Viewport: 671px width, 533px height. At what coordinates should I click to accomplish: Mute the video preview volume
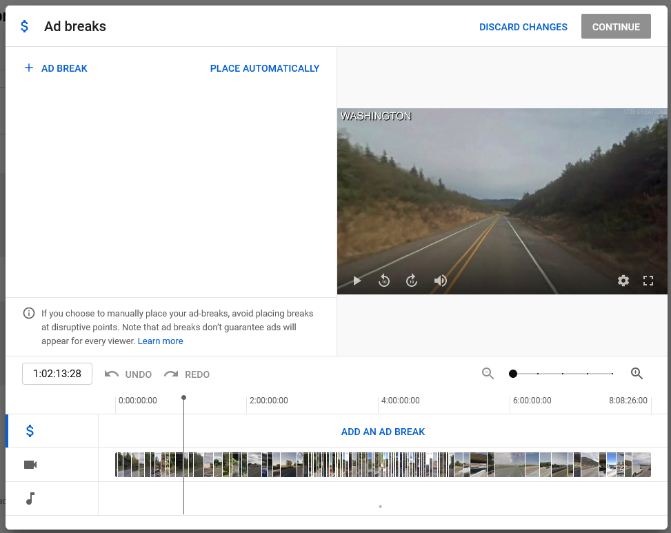pyautogui.click(x=441, y=281)
